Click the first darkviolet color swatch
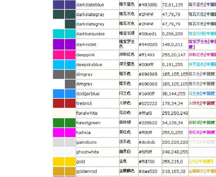The image size is (216, 177). point(59,44)
